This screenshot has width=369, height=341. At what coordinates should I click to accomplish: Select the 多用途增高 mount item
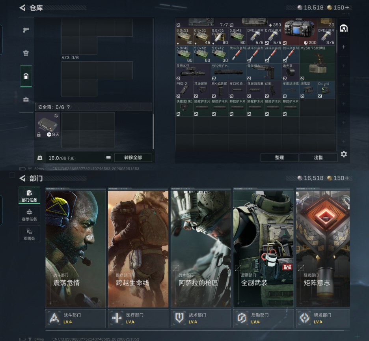291,90
